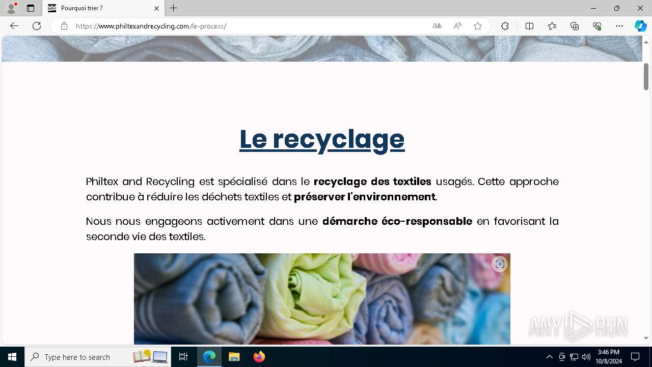Open the notification center icon
This screenshot has height=367, width=652.
point(635,357)
